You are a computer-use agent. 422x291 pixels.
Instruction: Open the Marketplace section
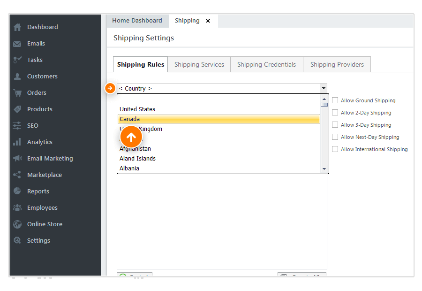pos(45,175)
